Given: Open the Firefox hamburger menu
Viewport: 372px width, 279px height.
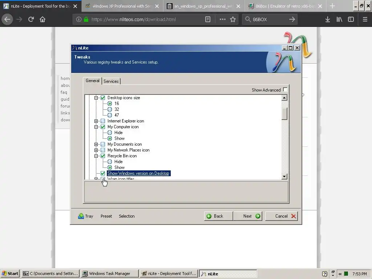Looking at the screenshot, I should 365,20.
